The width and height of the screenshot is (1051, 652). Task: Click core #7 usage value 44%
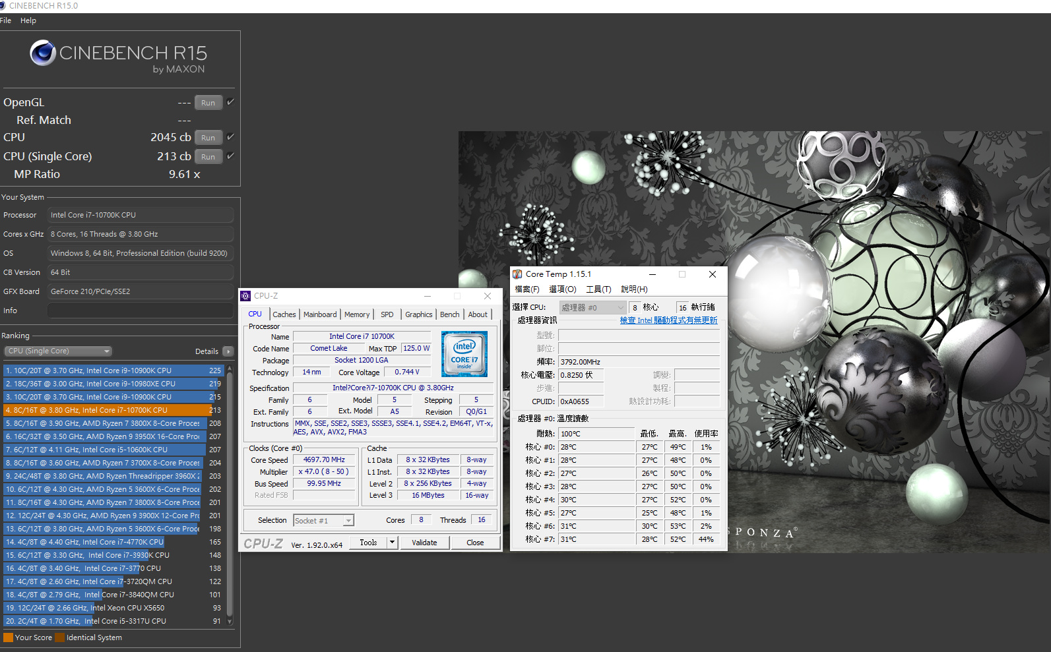click(x=706, y=539)
